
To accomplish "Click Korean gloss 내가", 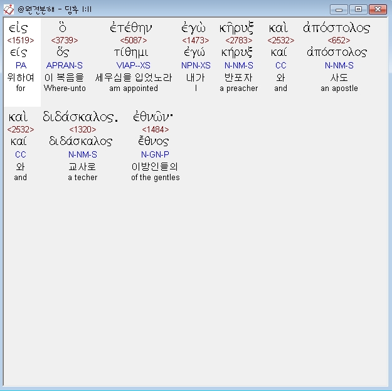I will (x=196, y=77).
